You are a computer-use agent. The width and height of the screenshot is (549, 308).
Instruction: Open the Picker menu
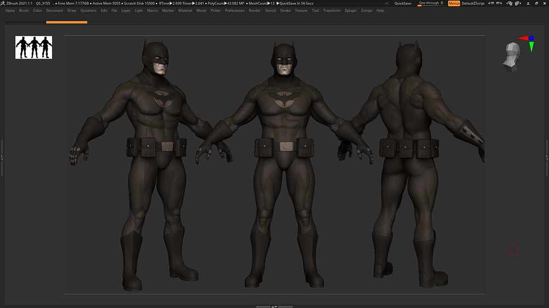(x=215, y=10)
